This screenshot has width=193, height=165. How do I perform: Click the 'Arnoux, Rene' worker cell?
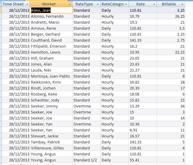point(51,28)
